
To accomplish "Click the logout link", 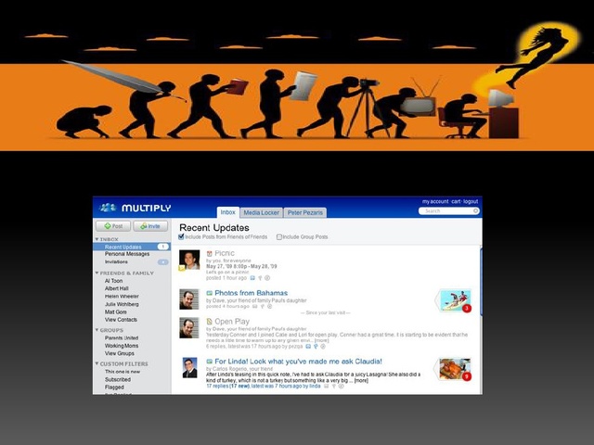I will (471, 201).
